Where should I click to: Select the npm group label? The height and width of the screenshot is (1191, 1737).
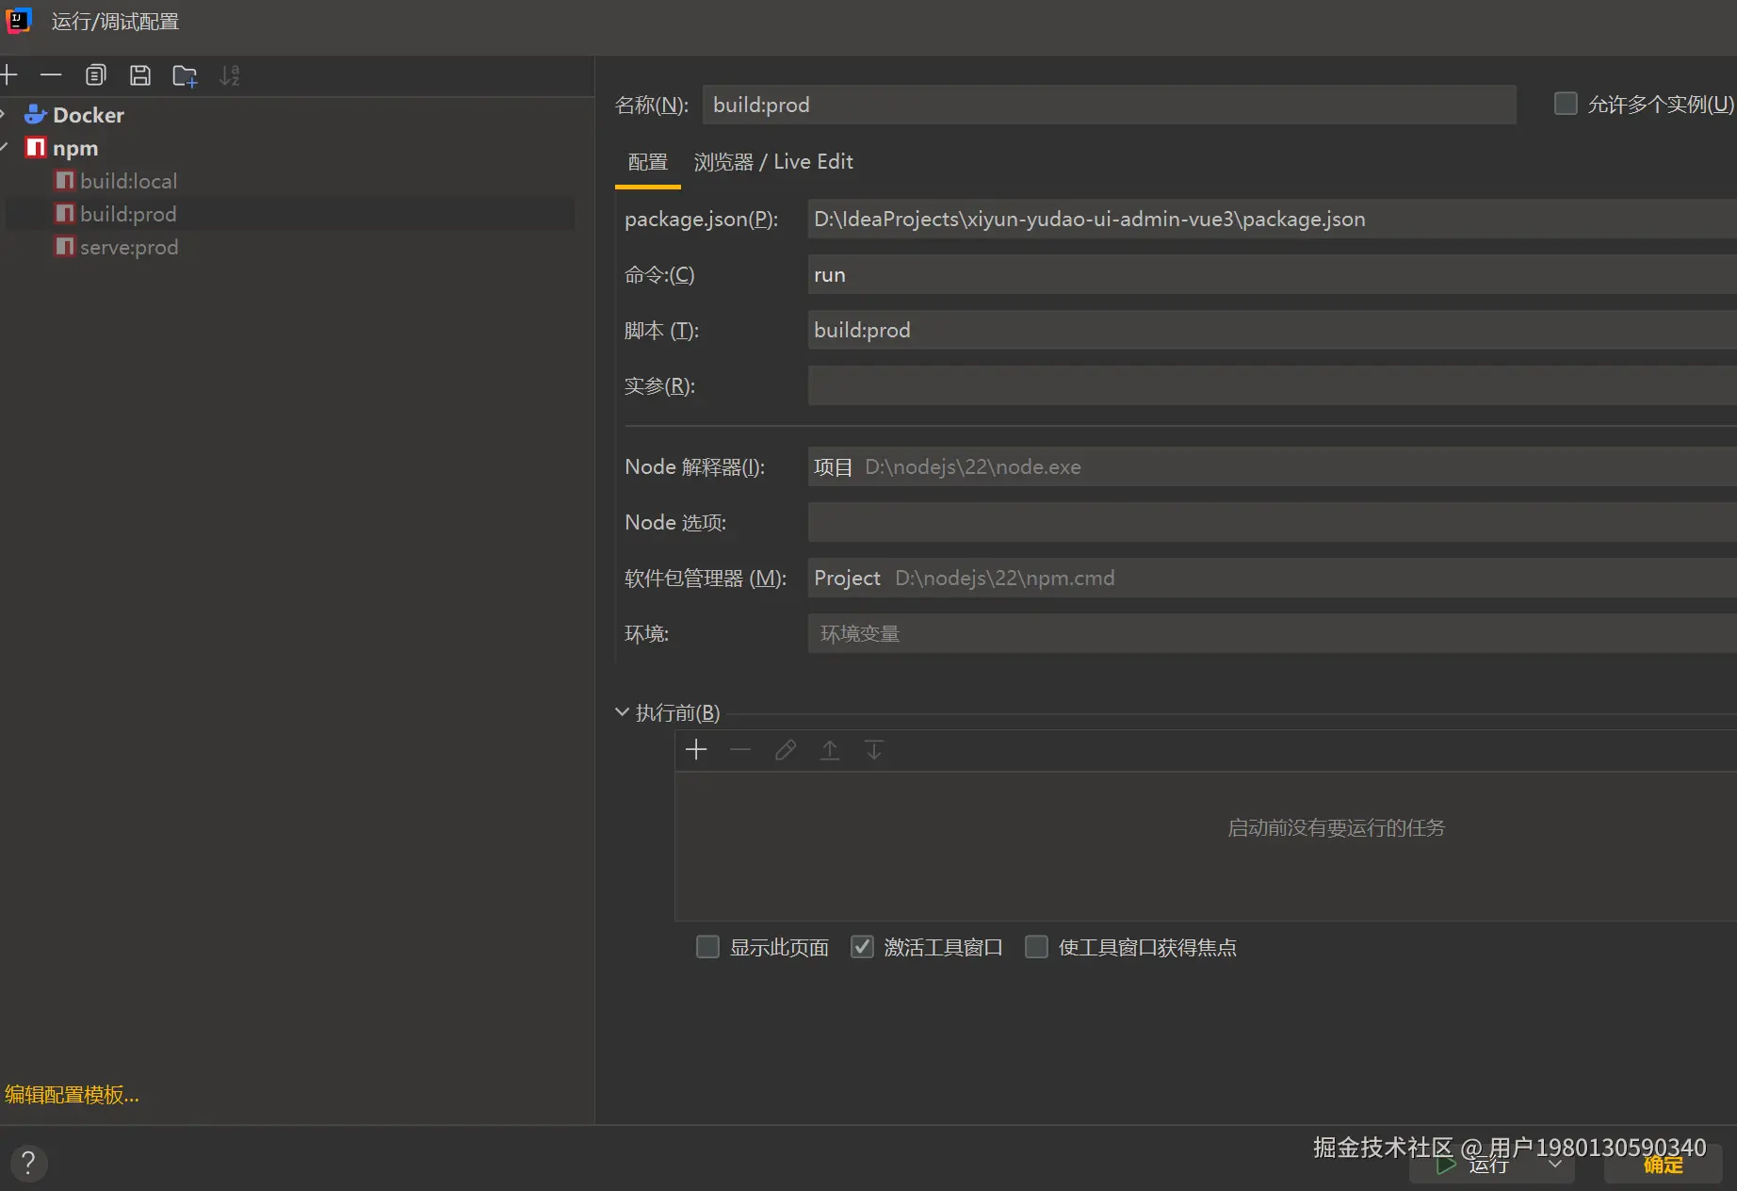pos(75,148)
